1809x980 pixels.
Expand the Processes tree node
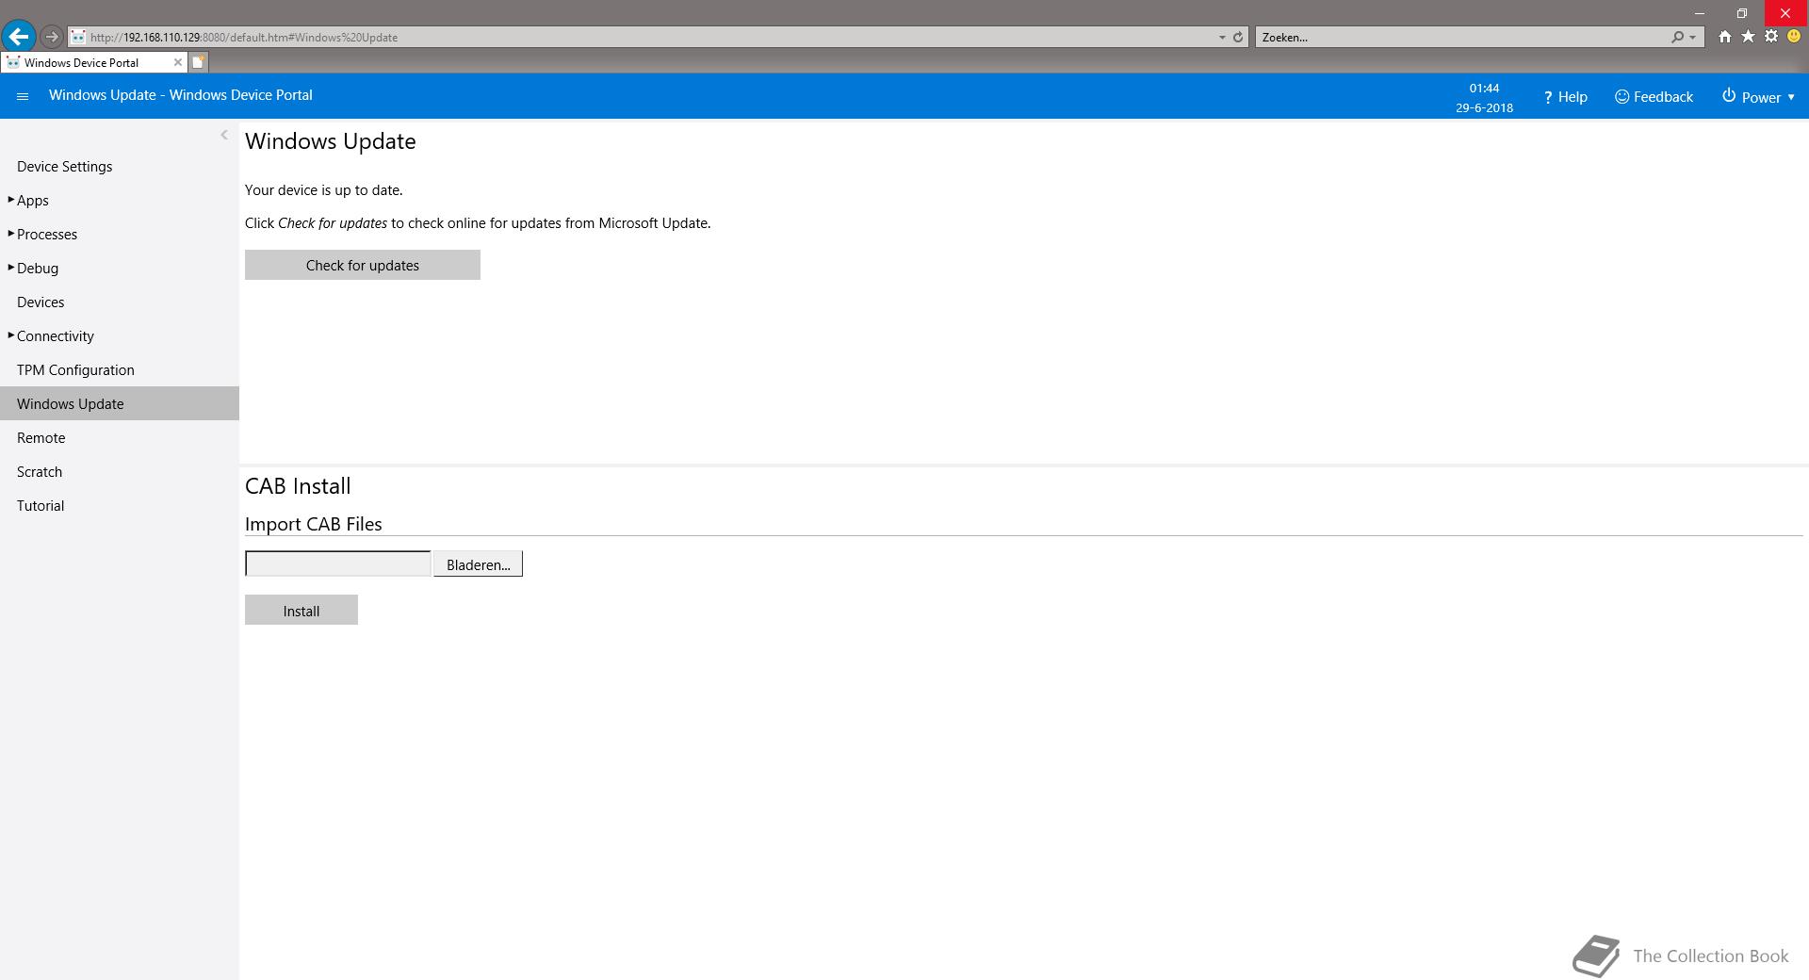[10, 234]
